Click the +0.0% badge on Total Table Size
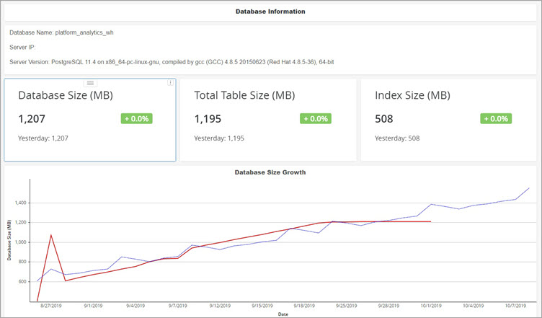 315,118
